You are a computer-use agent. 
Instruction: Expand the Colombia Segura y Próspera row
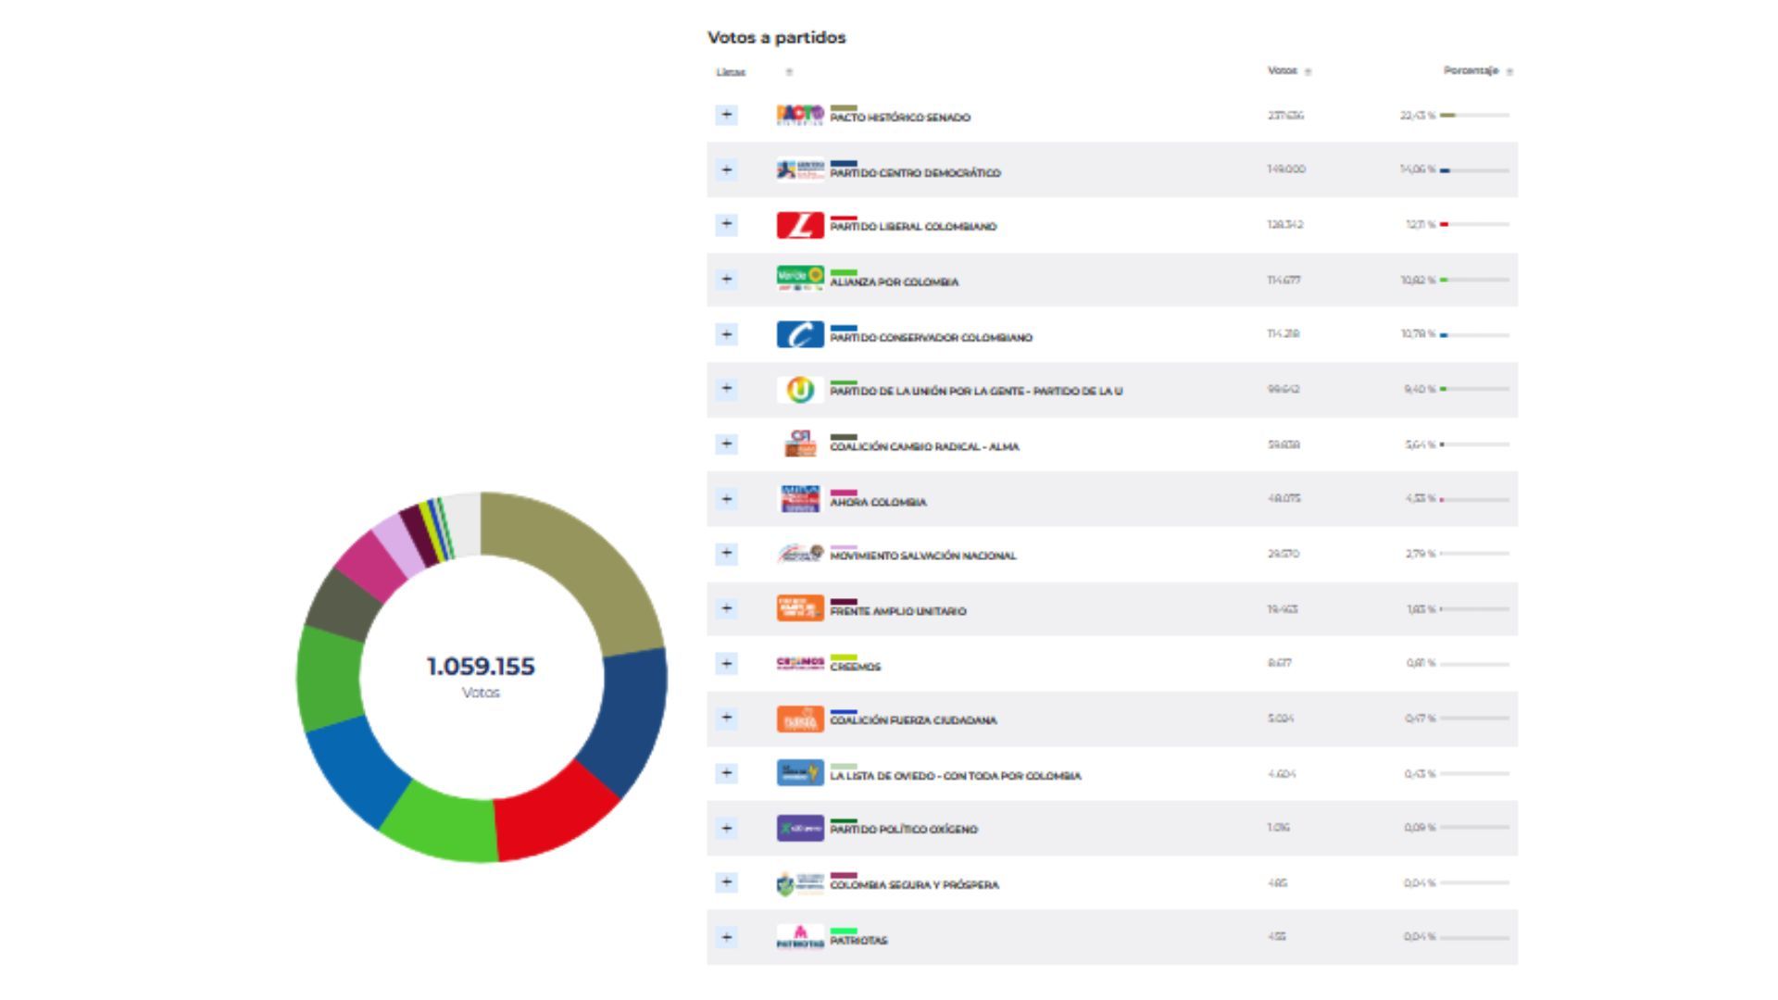pos(727,882)
